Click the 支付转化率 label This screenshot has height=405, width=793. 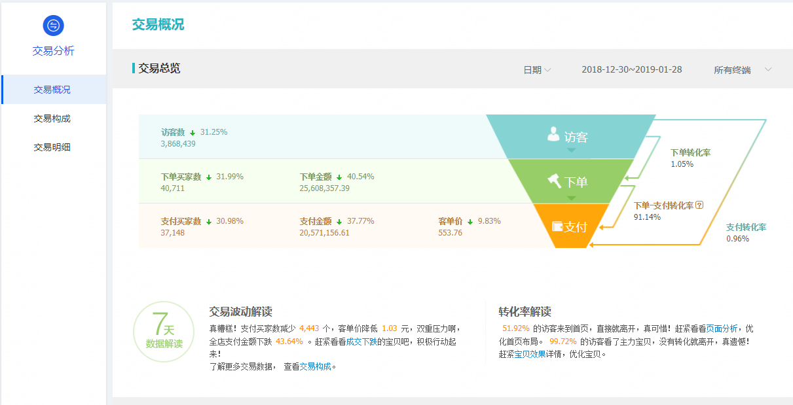point(746,227)
